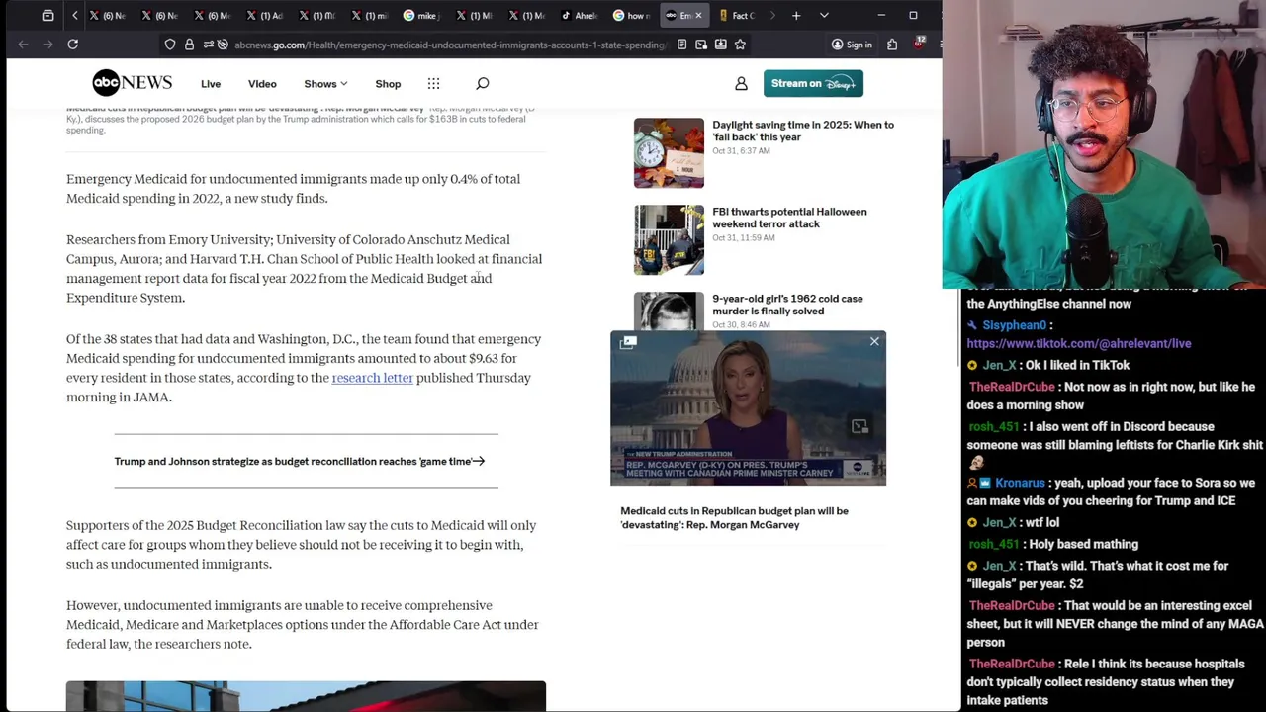The image size is (1266, 712).
Task: Reload the page with the refresh icon
Action: click(72, 44)
